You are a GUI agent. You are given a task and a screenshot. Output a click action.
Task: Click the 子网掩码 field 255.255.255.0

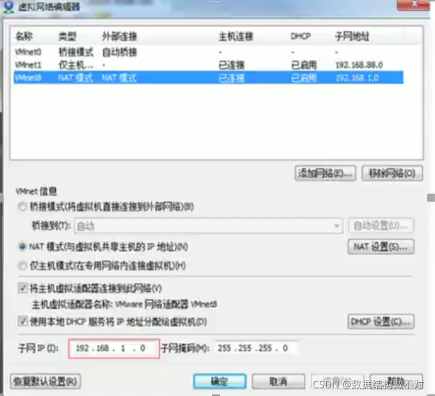point(256,348)
